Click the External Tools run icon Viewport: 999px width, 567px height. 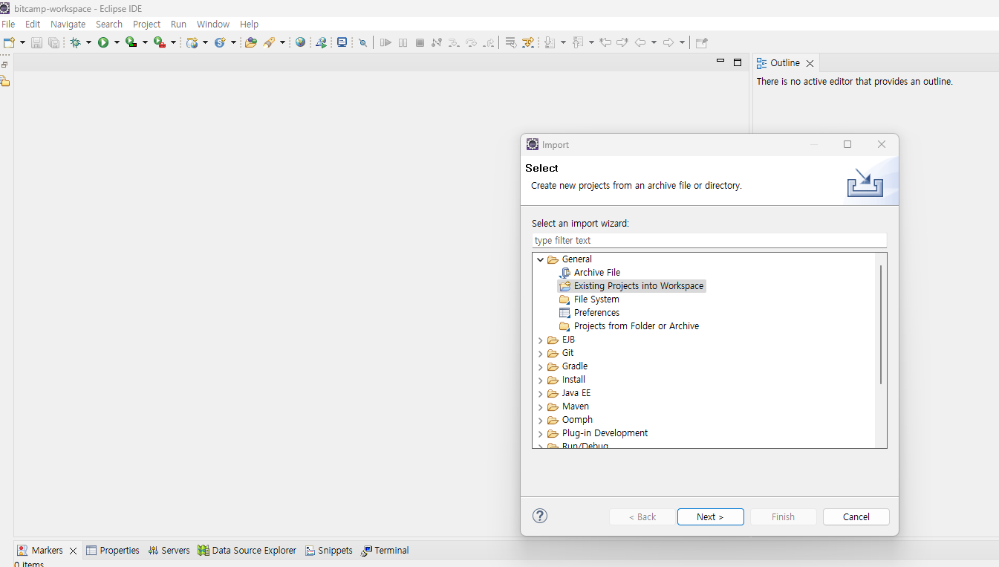[x=159, y=42]
